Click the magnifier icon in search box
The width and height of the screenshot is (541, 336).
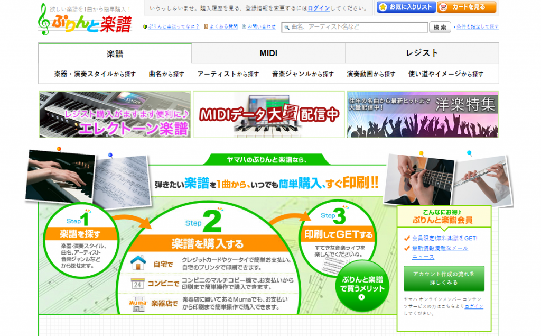[x=286, y=27]
